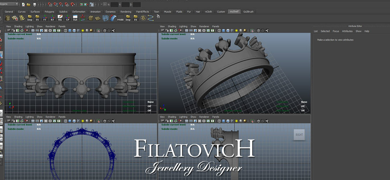Open Shading menu in the front view panel
Image resolution: width=390 pixels, height=180 pixels.
(x=18, y=26)
